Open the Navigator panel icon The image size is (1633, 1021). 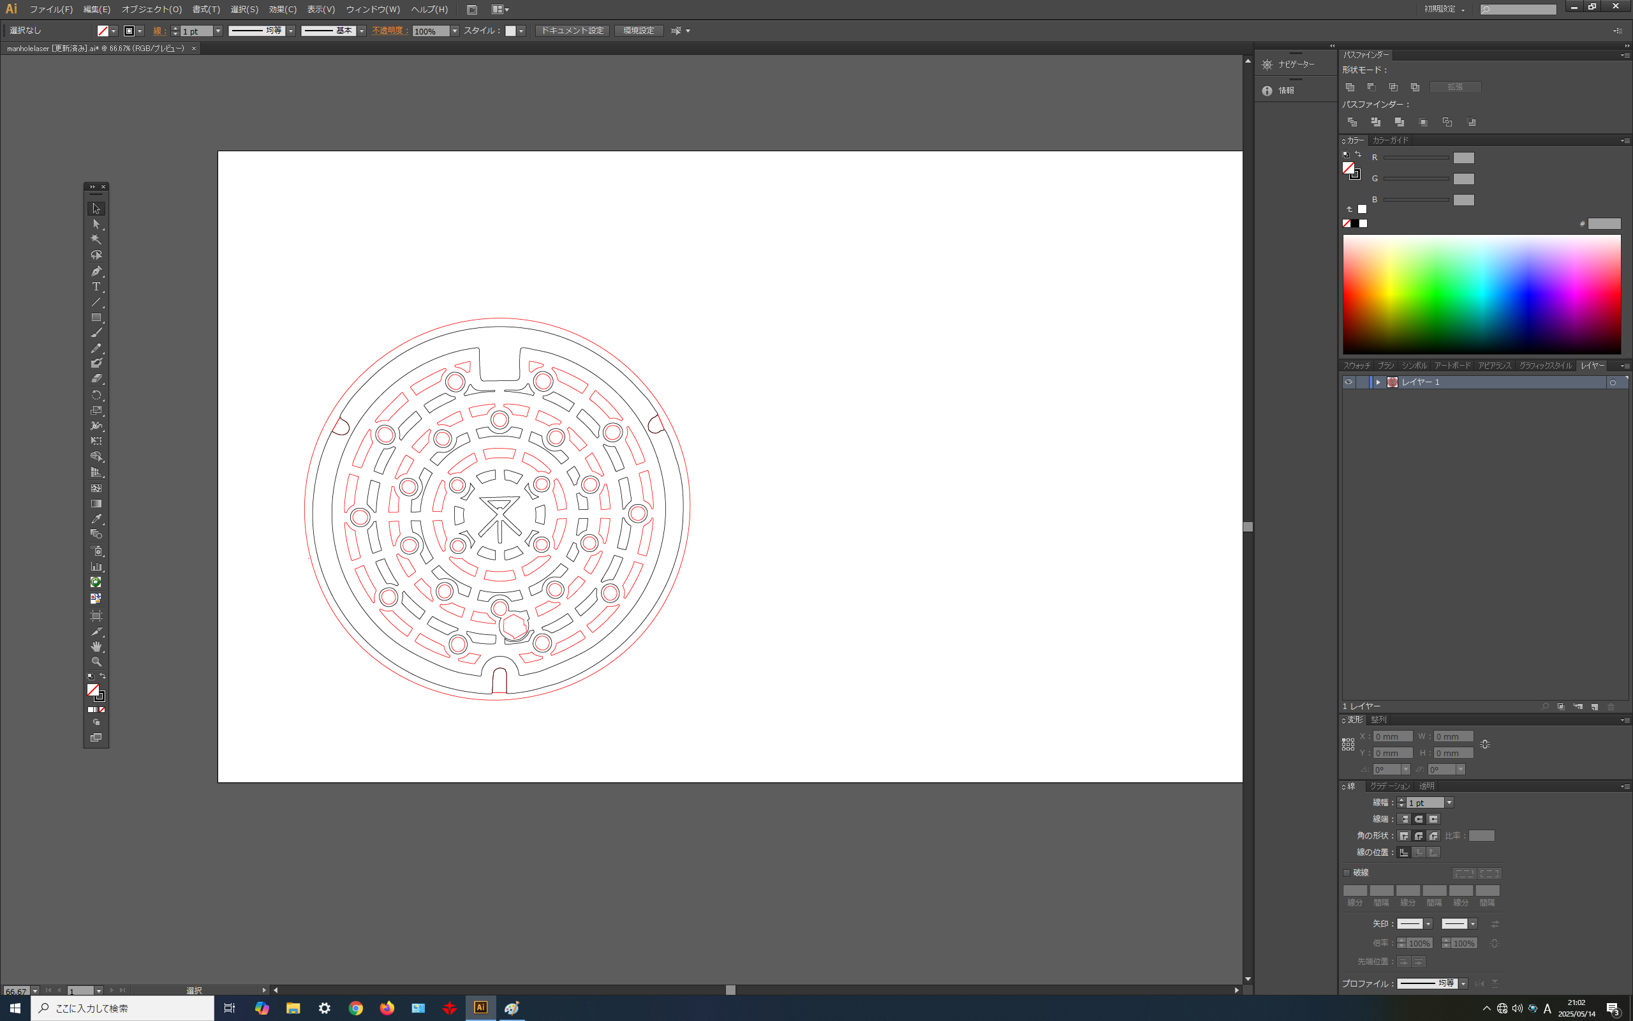pos(1267,64)
